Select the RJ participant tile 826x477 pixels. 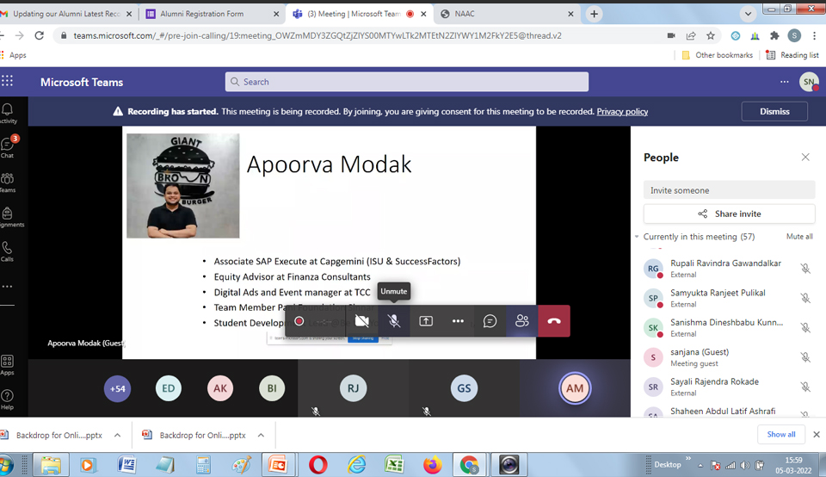(x=353, y=388)
